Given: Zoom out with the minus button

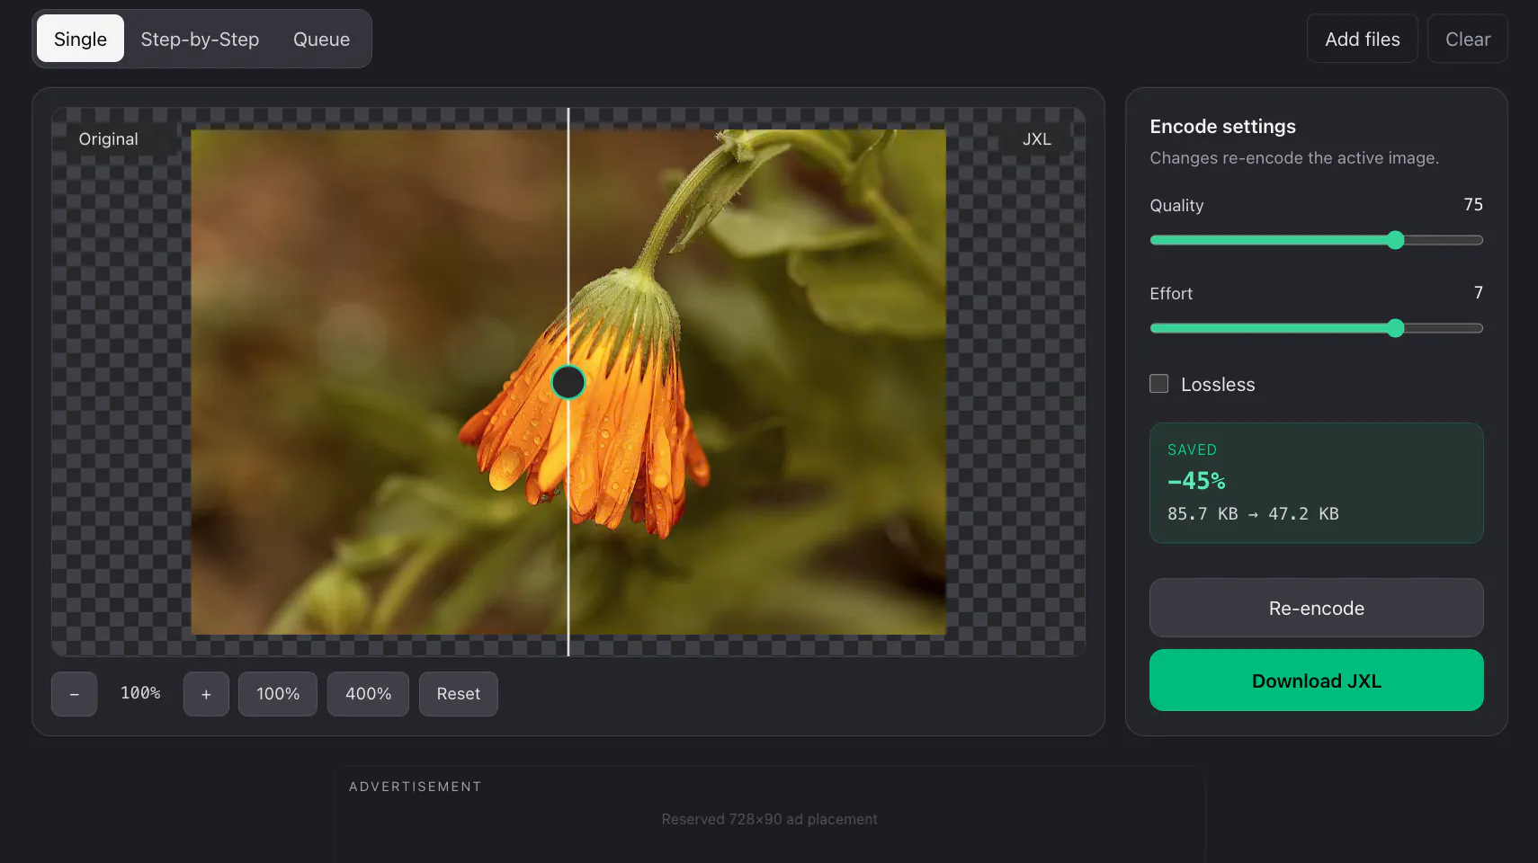Looking at the screenshot, I should 74,694.
